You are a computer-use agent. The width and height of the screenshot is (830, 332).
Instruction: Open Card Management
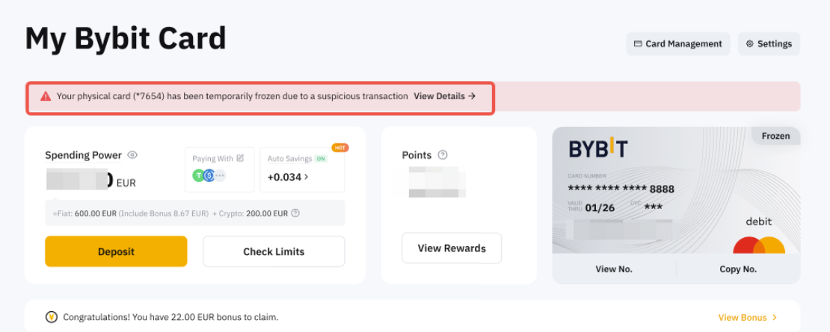coord(677,44)
